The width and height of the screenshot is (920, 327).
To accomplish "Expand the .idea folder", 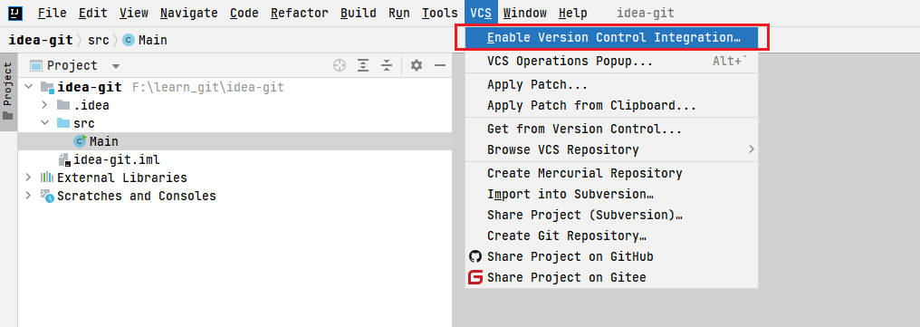I will tap(44, 106).
